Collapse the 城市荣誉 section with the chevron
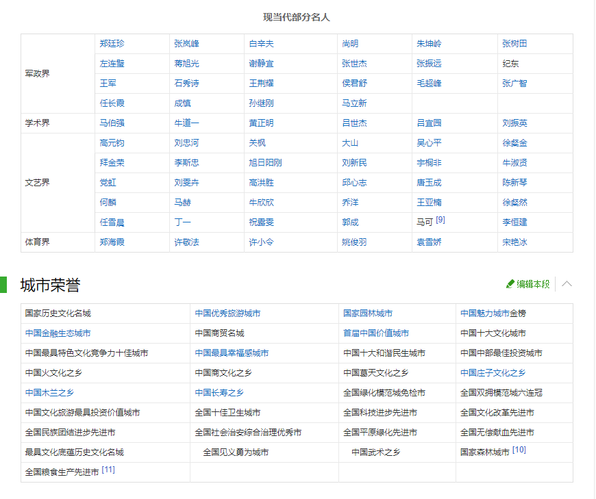The image size is (596, 499). 567,284
